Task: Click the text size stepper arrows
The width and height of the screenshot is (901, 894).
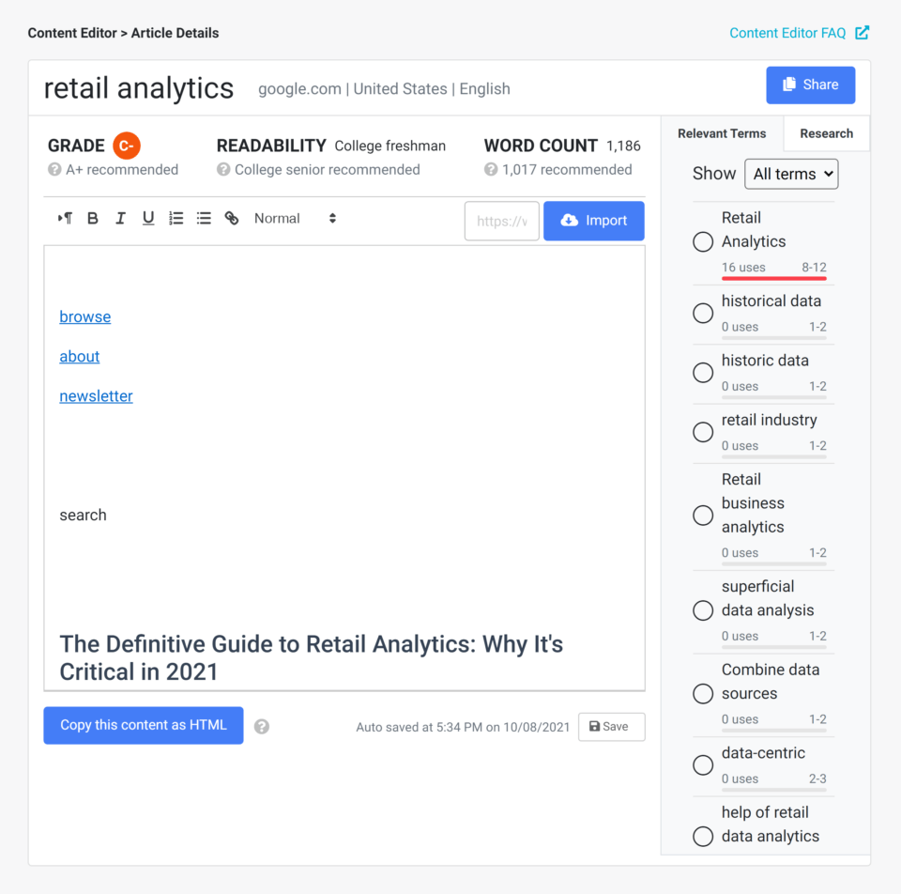Action: pyautogui.click(x=332, y=218)
